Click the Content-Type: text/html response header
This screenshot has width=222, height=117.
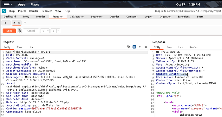click(186, 83)
